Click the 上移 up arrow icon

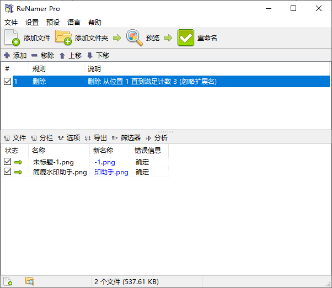(62, 56)
